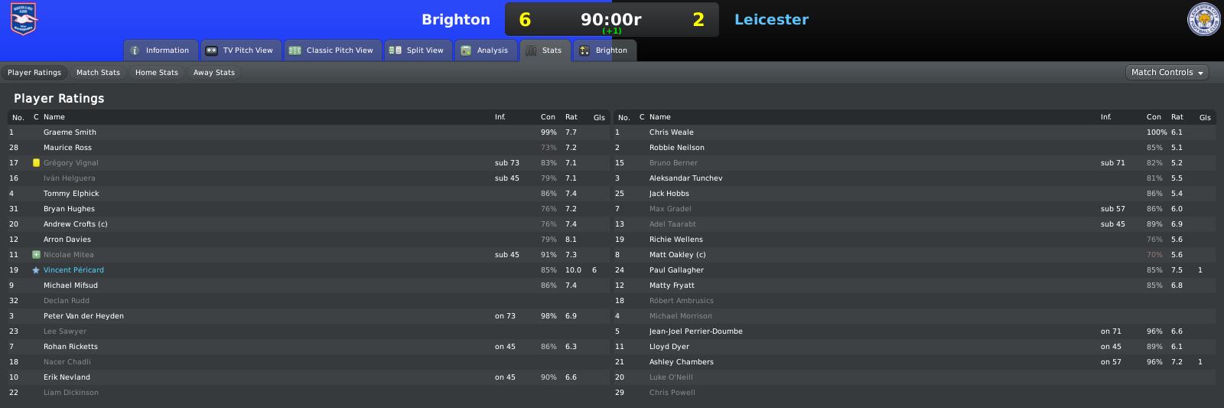This screenshot has width=1224, height=408.
Task: Click Grégory Vignal's yellow card icon
Action: coord(36,163)
